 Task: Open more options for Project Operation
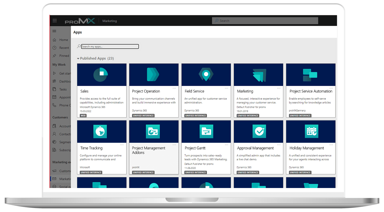click(x=174, y=88)
